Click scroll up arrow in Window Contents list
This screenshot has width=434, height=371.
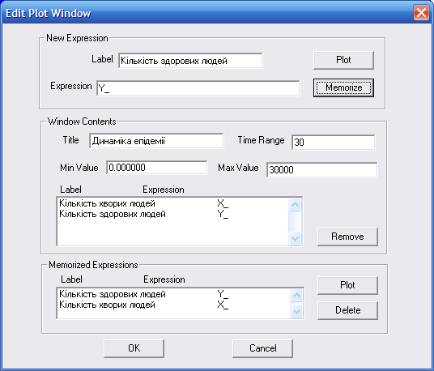(295, 205)
